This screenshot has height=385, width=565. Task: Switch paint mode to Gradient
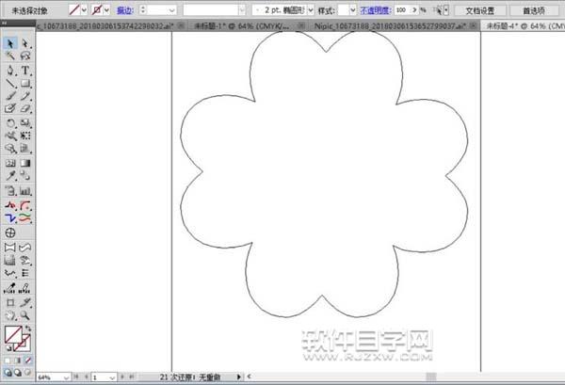point(18,361)
